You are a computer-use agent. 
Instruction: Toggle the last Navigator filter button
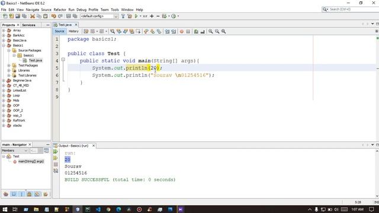coord(46,194)
